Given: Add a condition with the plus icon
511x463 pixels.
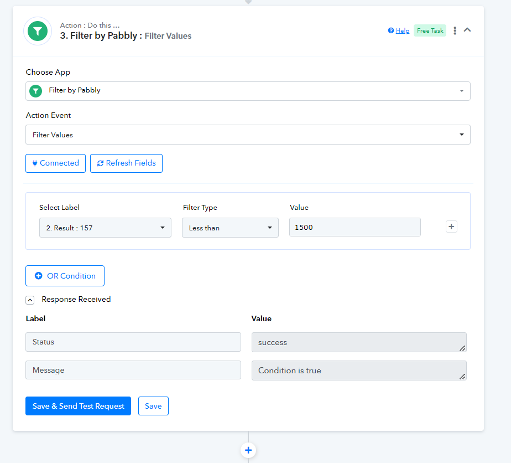Looking at the screenshot, I should tap(451, 227).
